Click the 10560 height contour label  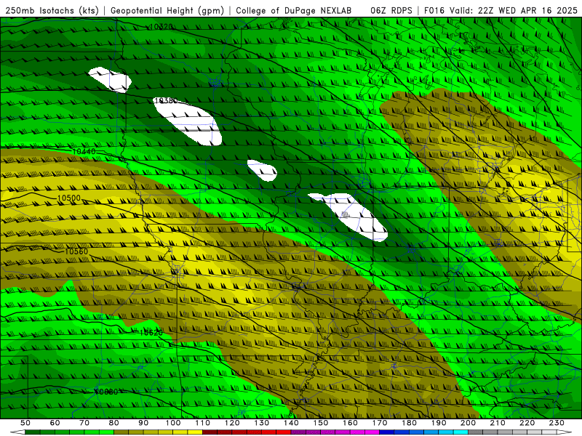point(76,251)
